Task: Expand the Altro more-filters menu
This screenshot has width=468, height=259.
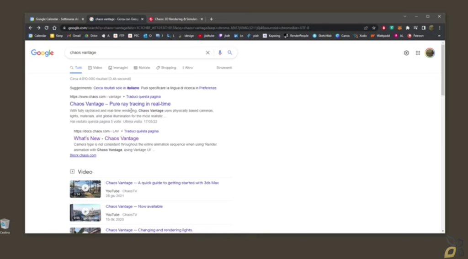Action: (x=187, y=68)
